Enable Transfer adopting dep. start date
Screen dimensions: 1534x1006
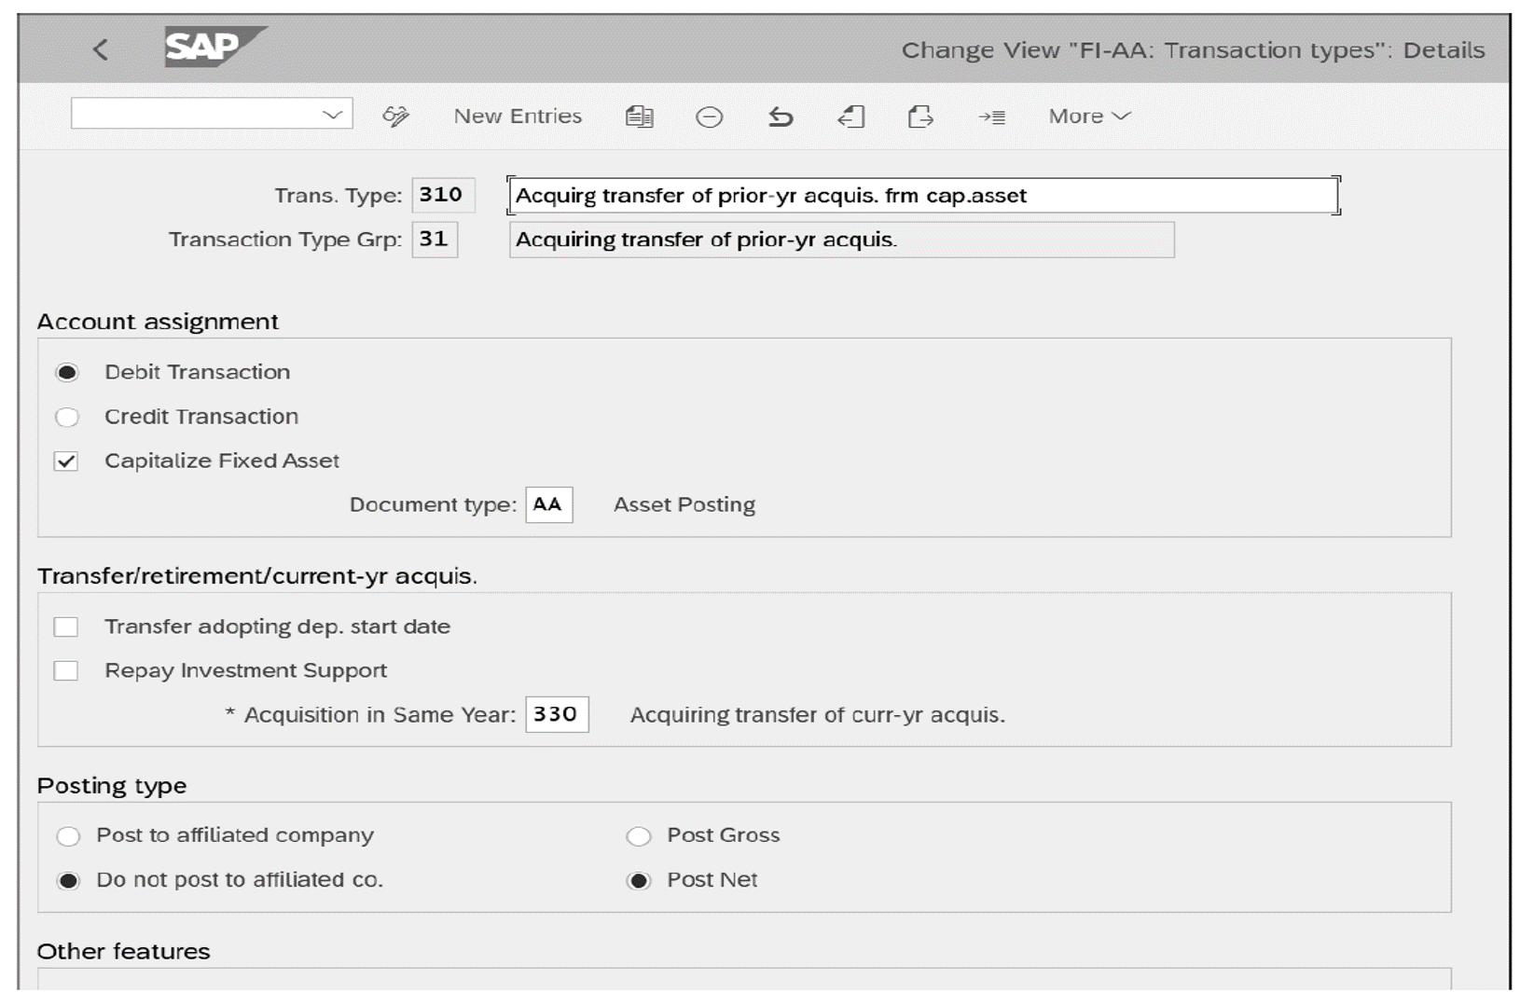(66, 626)
